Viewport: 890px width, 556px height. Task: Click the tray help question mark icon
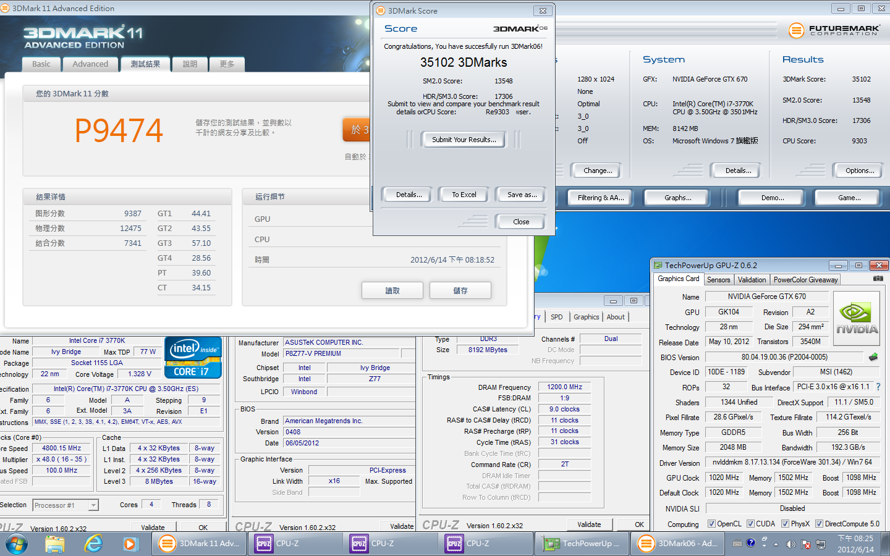[750, 543]
